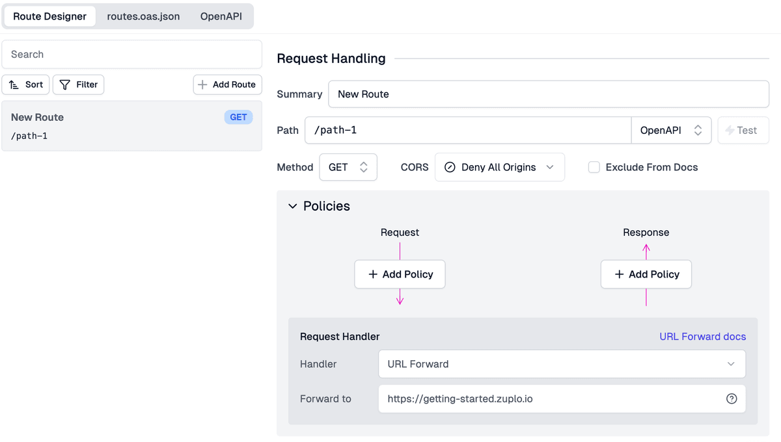Enable Exclude From Docs checkbox
781x442 pixels.
click(594, 167)
